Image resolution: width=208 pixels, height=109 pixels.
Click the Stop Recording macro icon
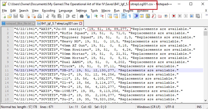180,16
